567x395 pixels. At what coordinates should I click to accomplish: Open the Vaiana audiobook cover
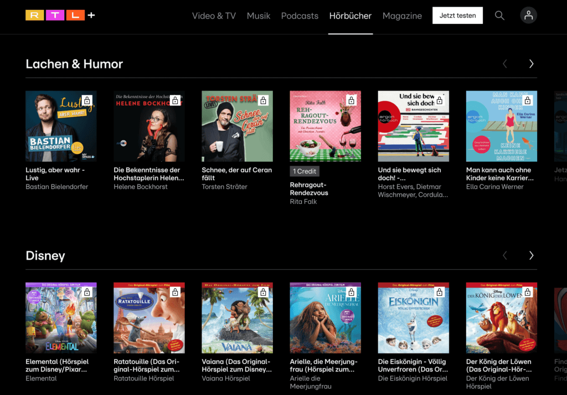(x=237, y=318)
